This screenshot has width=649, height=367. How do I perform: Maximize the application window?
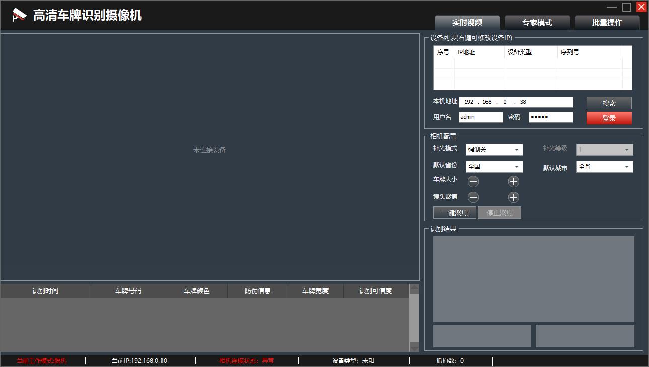tap(626, 7)
